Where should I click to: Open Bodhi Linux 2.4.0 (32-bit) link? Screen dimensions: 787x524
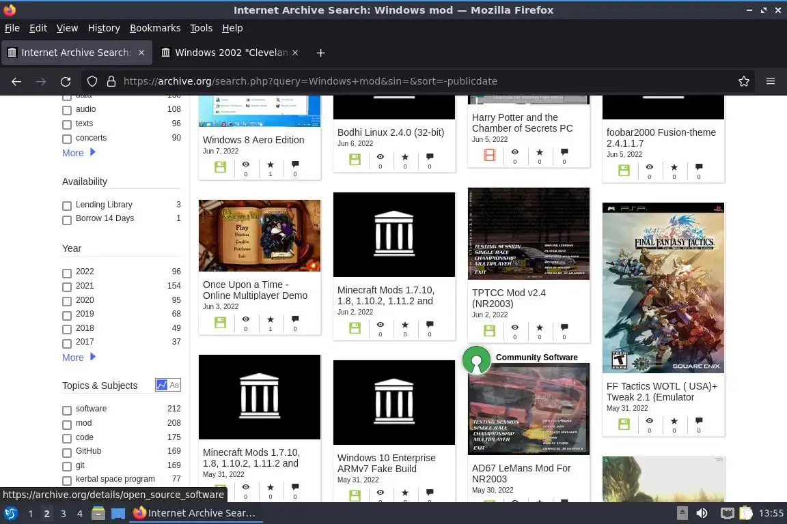[391, 132]
